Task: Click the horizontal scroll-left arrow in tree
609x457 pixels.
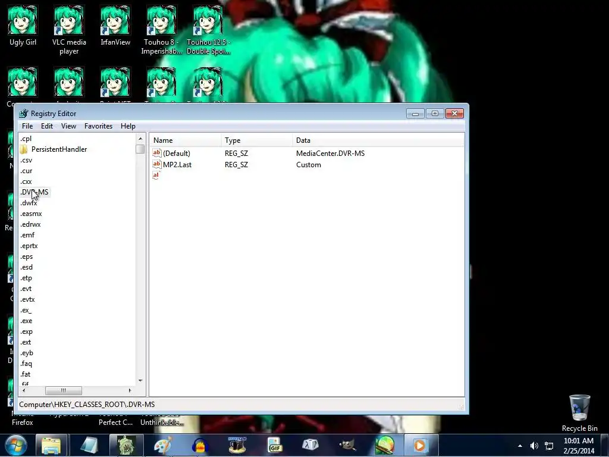Action: [24, 390]
